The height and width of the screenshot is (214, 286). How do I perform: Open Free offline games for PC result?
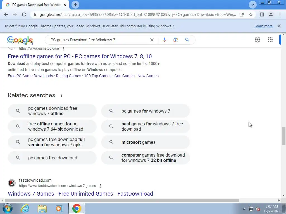80,56
